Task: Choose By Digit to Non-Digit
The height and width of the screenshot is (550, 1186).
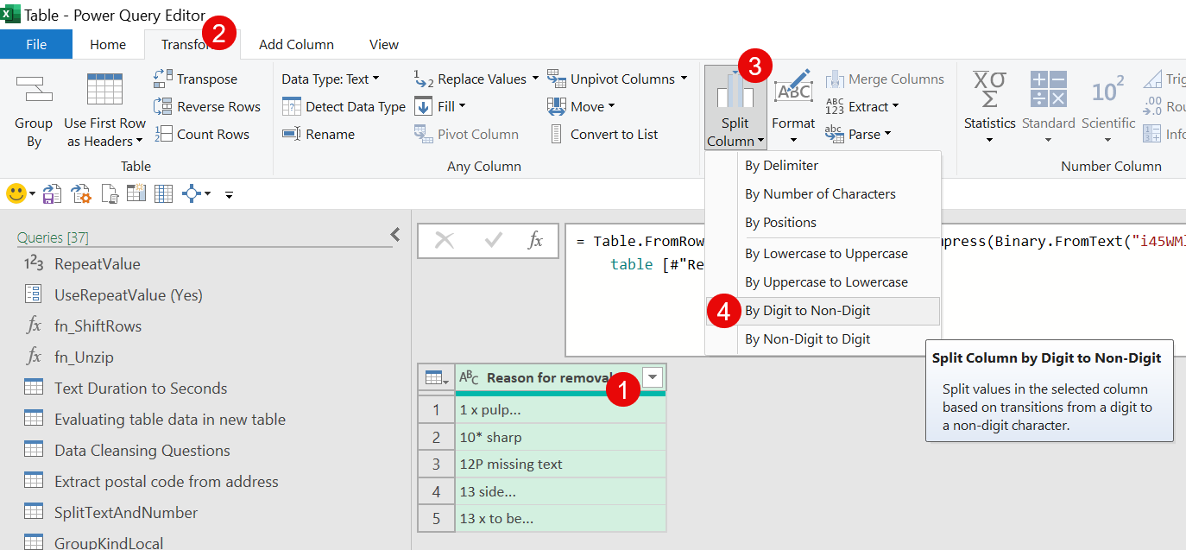Action: (x=823, y=311)
